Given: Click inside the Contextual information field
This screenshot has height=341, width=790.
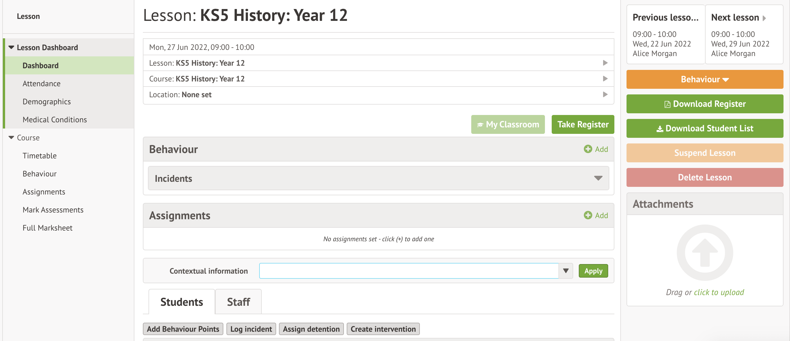Looking at the screenshot, I should coord(409,271).
